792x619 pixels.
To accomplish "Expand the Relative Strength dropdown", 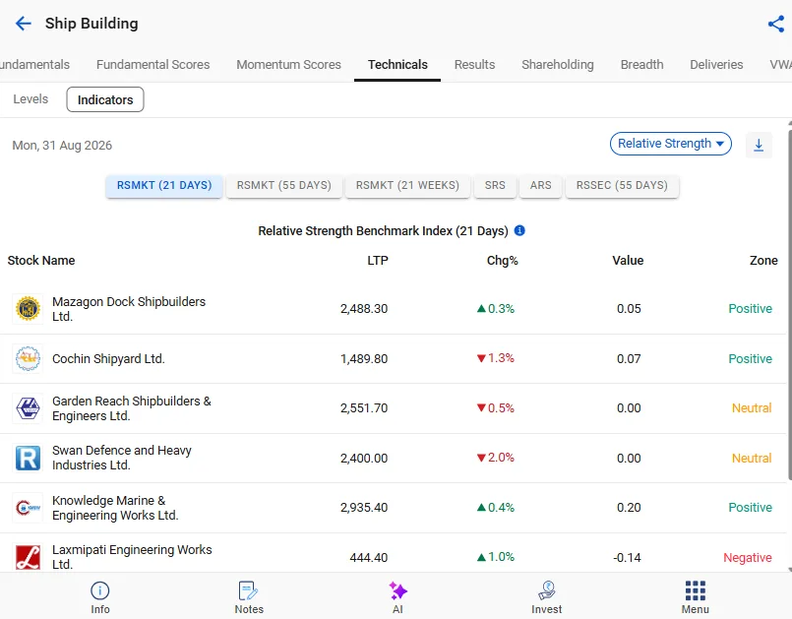I will (671, 144).
